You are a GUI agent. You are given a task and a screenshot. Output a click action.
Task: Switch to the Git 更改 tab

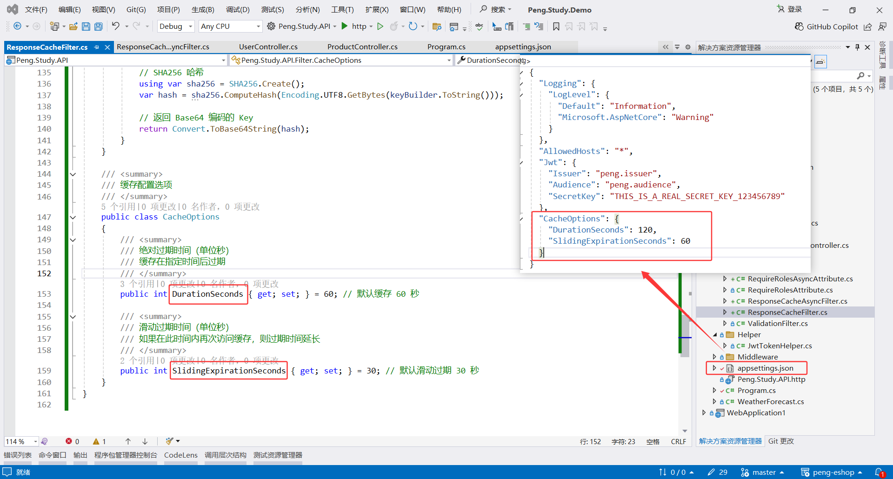pyautogui.click(x=781, y=441)
